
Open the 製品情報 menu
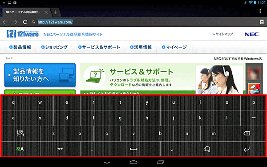point(20,47)
